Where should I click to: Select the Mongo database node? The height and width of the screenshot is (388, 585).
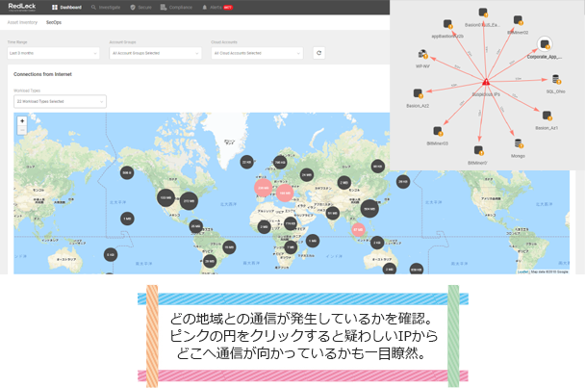pos(519,143)
